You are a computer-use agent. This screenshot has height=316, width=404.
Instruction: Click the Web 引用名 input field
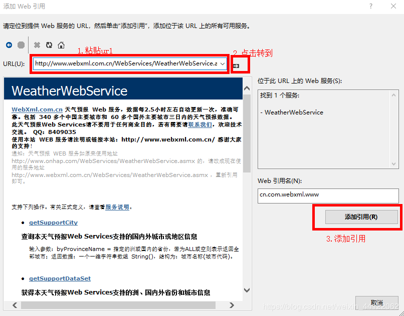point(328,195)
